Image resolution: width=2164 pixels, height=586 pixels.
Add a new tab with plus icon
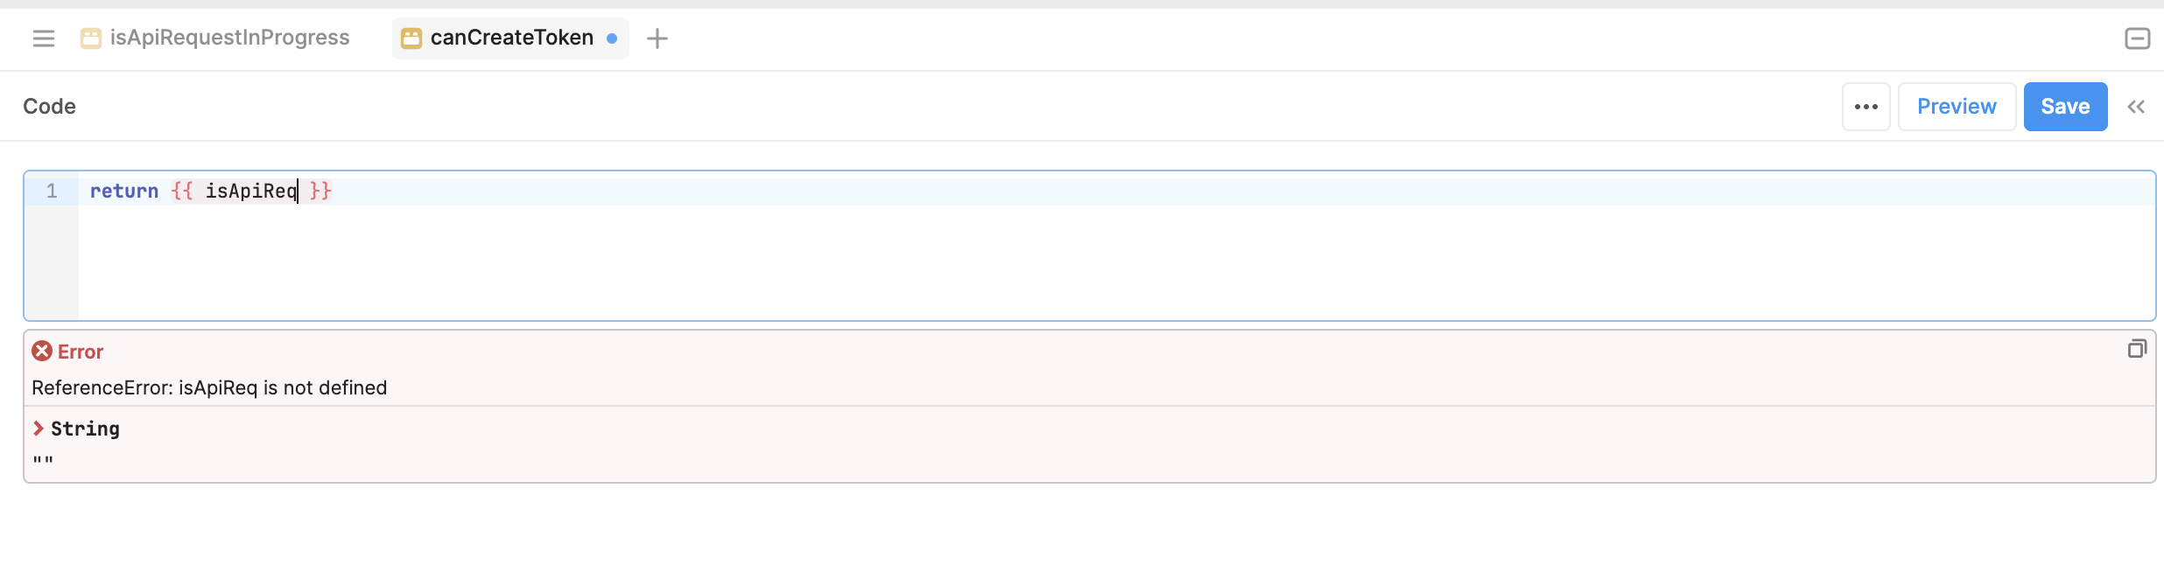click(x=657, y=38)
